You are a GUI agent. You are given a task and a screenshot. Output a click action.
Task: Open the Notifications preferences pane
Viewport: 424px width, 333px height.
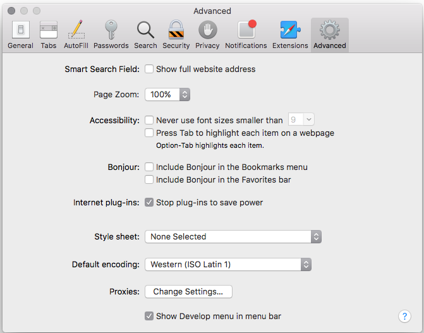(246, 35)
